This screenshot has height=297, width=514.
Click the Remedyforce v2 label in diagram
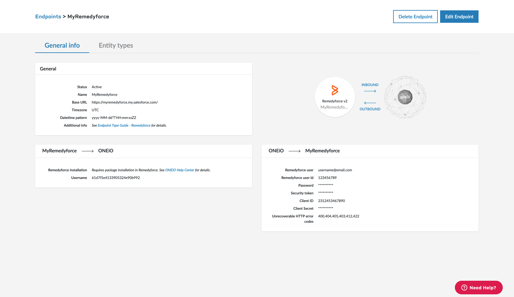pyautogui.click(x=335, y=101)
